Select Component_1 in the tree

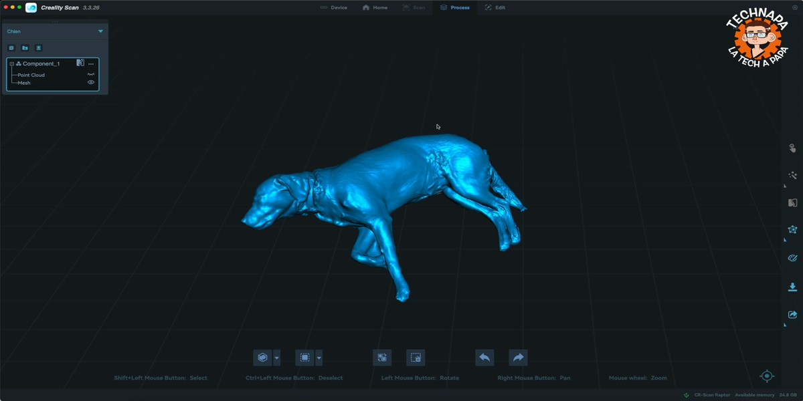[x=41, y=63]
